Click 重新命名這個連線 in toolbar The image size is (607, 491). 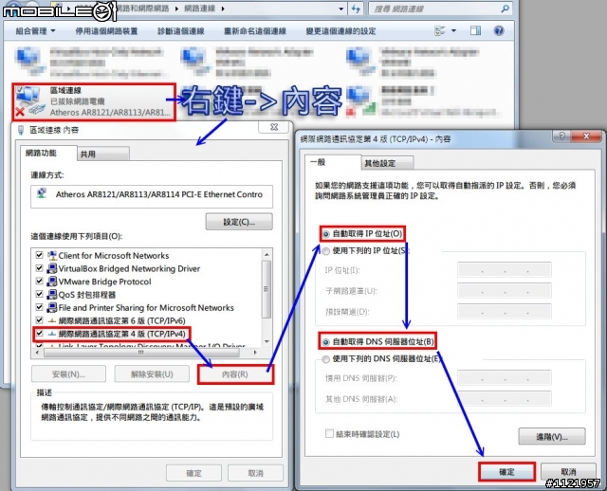(x=255, y=31)
